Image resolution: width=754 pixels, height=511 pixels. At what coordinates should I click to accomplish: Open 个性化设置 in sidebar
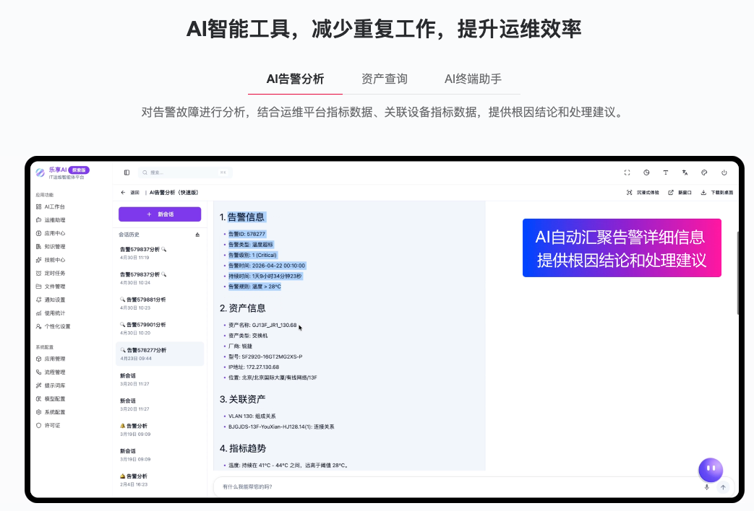(x=53, y=326)
